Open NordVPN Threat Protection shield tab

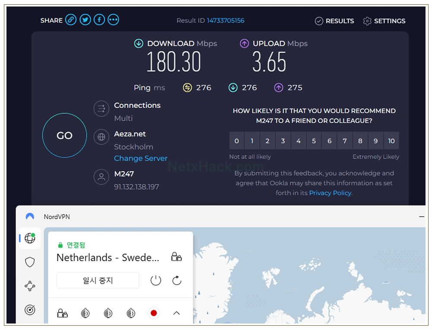(x=30, y=262)
